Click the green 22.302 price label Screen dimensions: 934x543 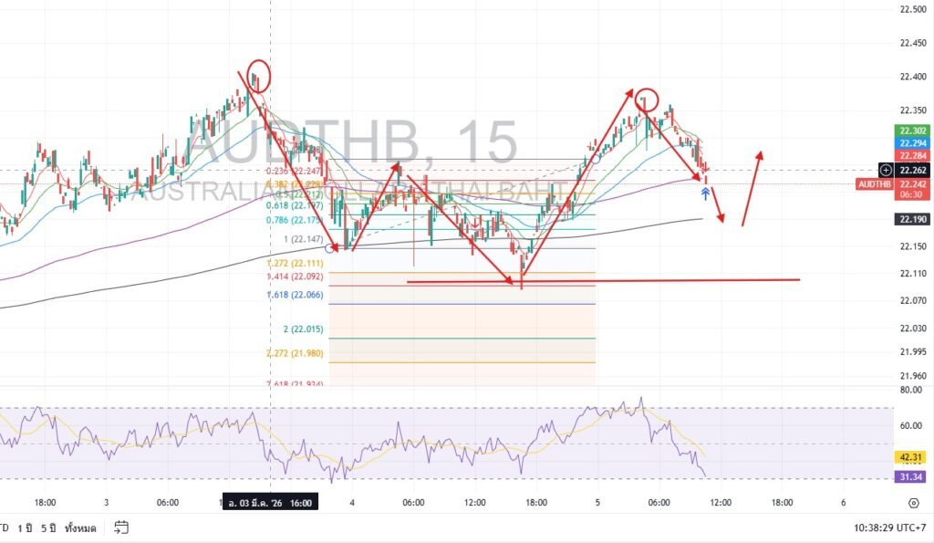(913, 131)
